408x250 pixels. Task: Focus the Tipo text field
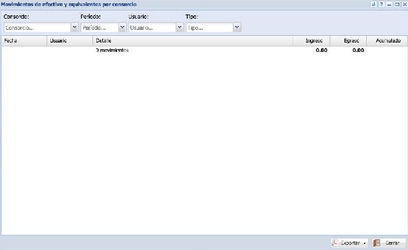click(209, 27)
